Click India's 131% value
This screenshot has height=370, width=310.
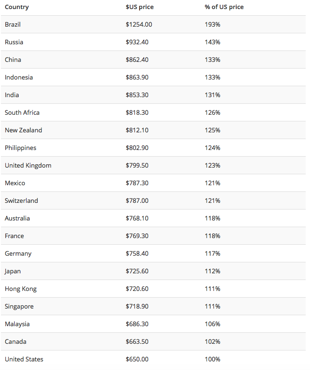(212, 95)
